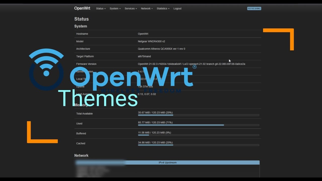Select the text 85.77 MiB / 120.23 MiB (71%)

[155, 122]
